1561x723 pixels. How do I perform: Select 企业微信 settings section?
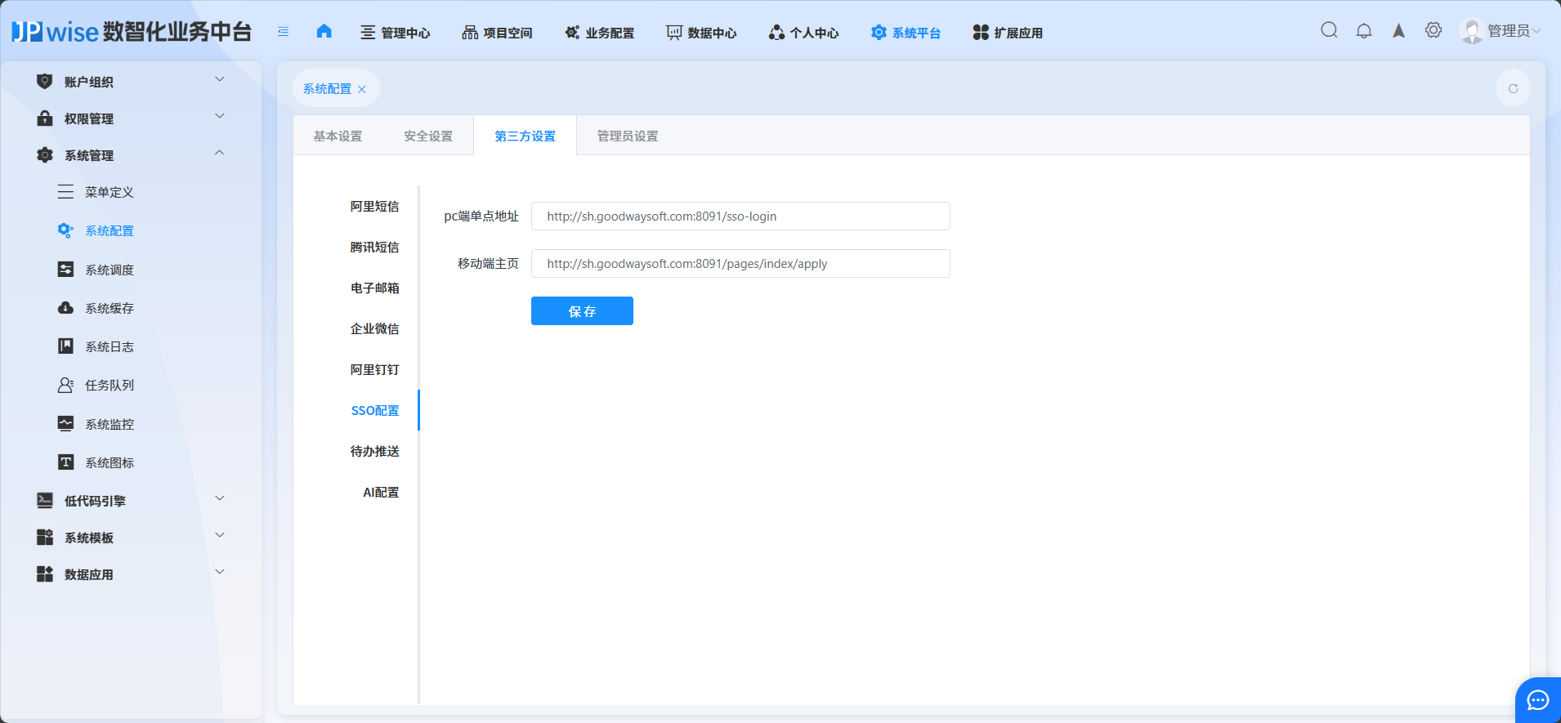coord(375,328)
